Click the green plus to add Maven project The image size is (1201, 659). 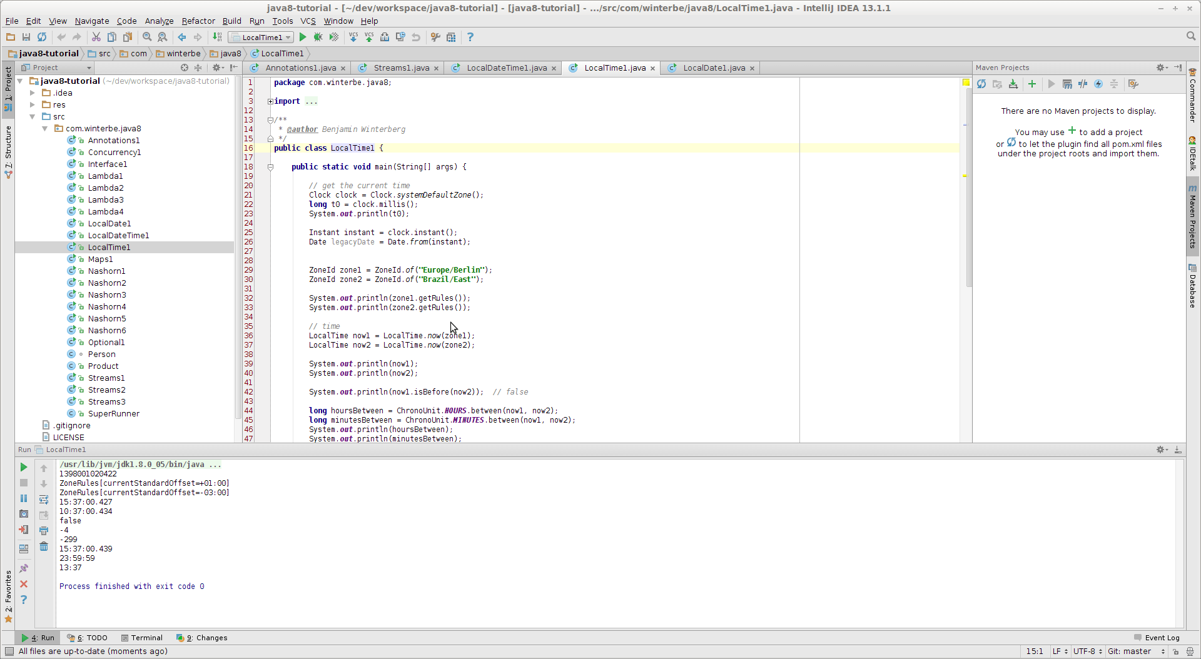coord(1032,84)
